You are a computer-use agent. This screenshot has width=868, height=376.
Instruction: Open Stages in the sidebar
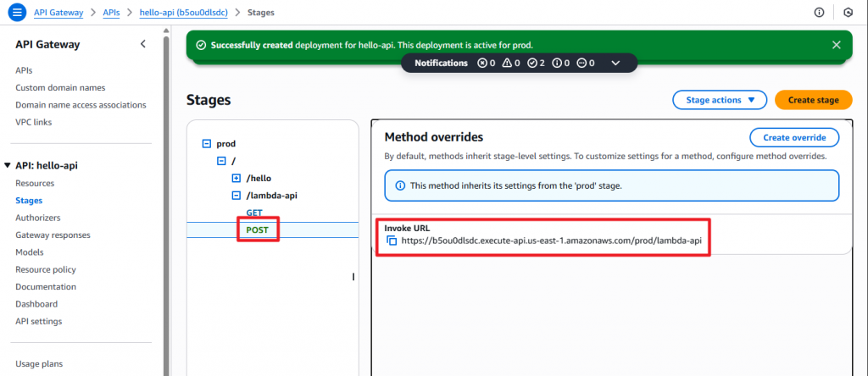29,201
